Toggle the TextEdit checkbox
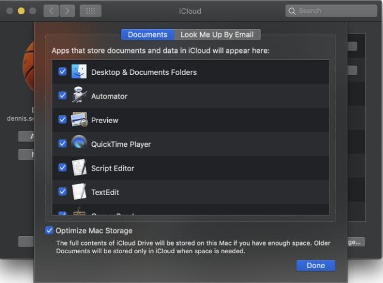Viewport: 383px width, 283px height. click(63, 191)
